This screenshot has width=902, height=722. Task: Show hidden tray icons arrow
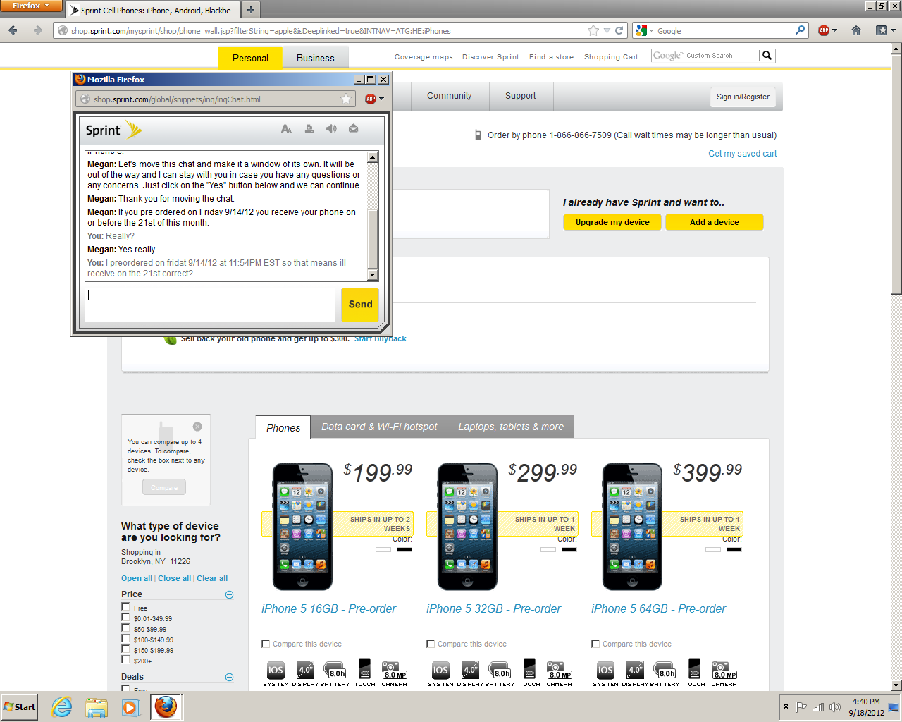(786, 706)
